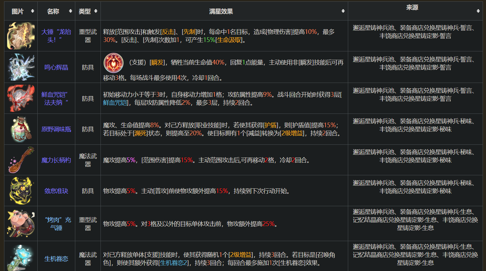Open the 鸣心辉晶 item link
This screenshot has height=271, width=486.
(56, 67)
